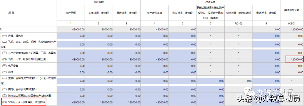The image size is (304, 106).
Task: Click column 8 累计折旧 cell for 其他 row
Action: pos(266,72)
